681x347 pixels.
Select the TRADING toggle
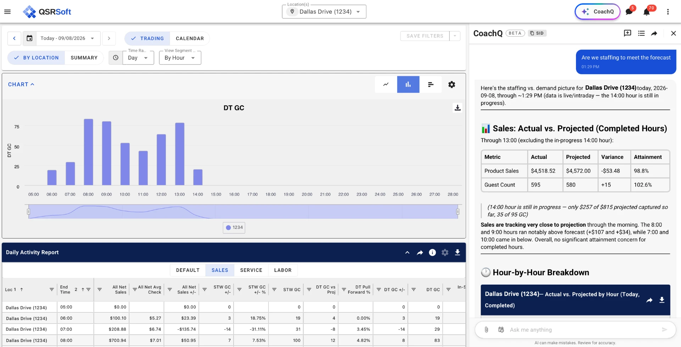tap(147, 38)
